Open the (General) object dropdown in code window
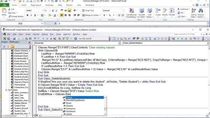 119,43
